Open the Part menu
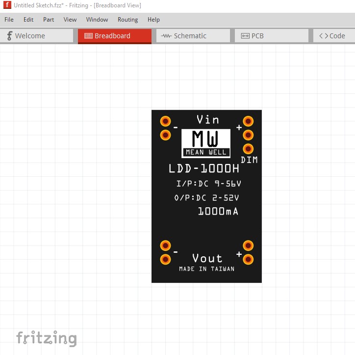 point(49,20)
